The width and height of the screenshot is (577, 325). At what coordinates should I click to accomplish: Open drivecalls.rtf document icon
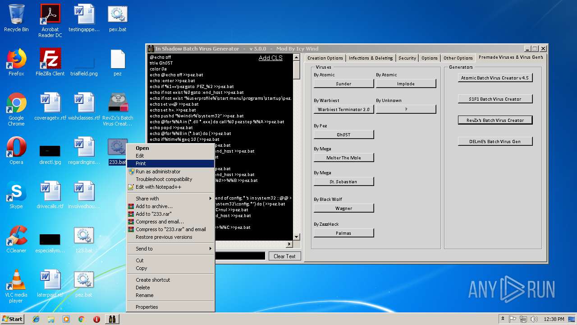click(x=50, y=195)
